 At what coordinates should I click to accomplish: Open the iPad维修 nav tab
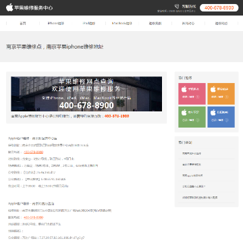89,24
